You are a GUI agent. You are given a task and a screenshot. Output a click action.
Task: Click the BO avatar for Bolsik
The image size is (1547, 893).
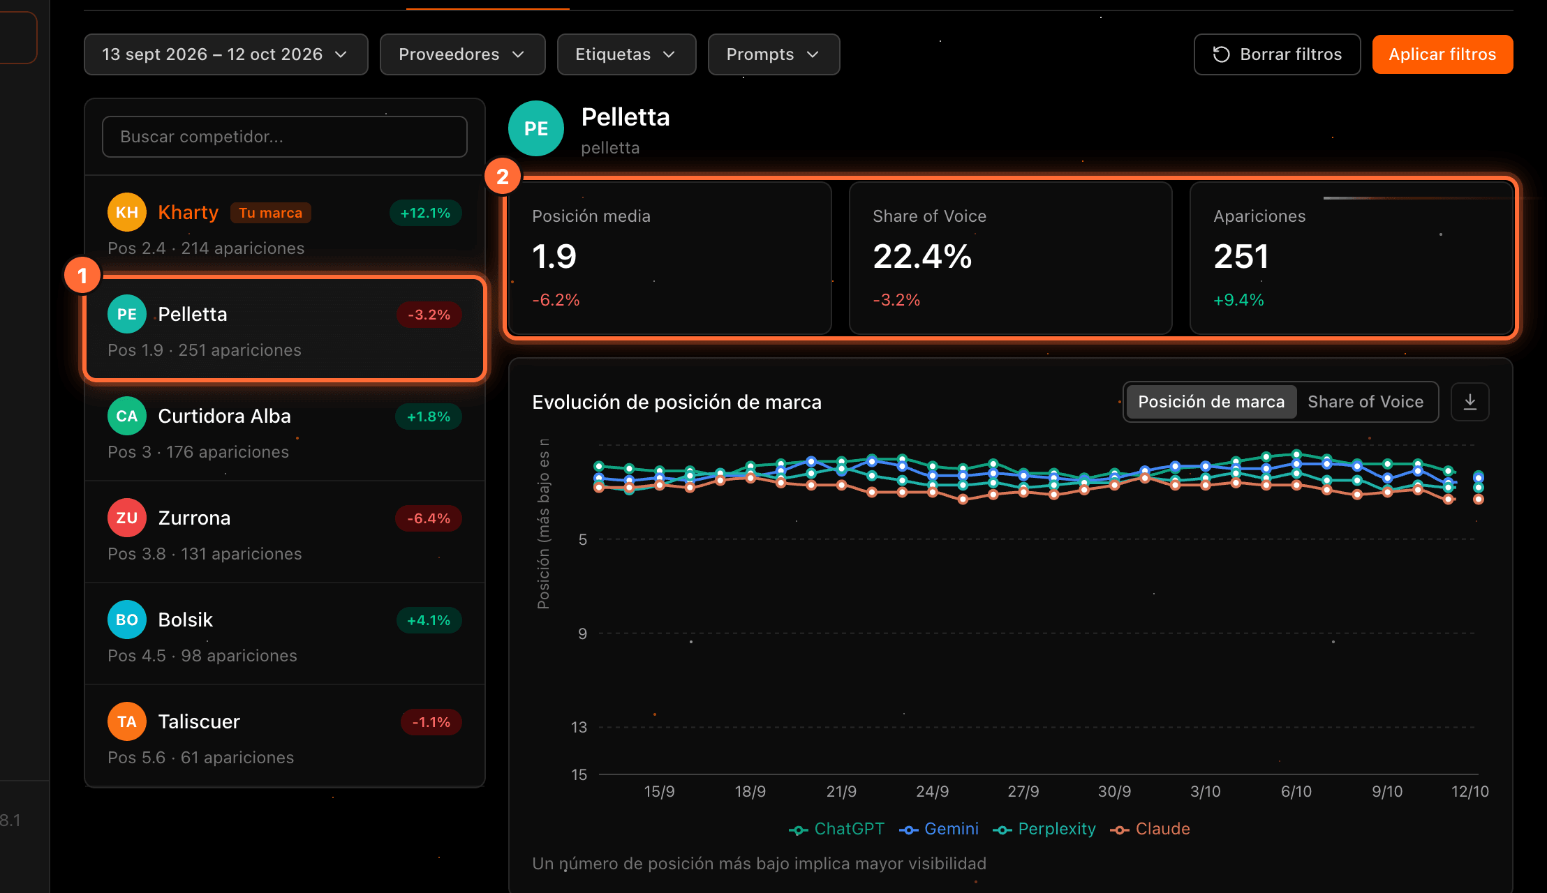coord(126,620)
